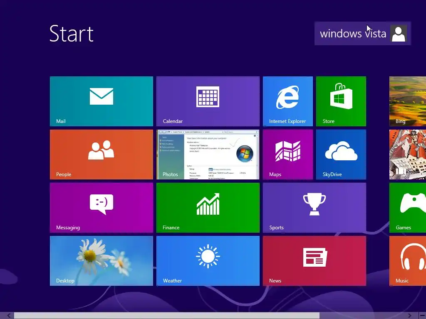Viewport: 426px width, 319px height.
Task: Open the Messaging tile
Action: (x=102, y=208)
